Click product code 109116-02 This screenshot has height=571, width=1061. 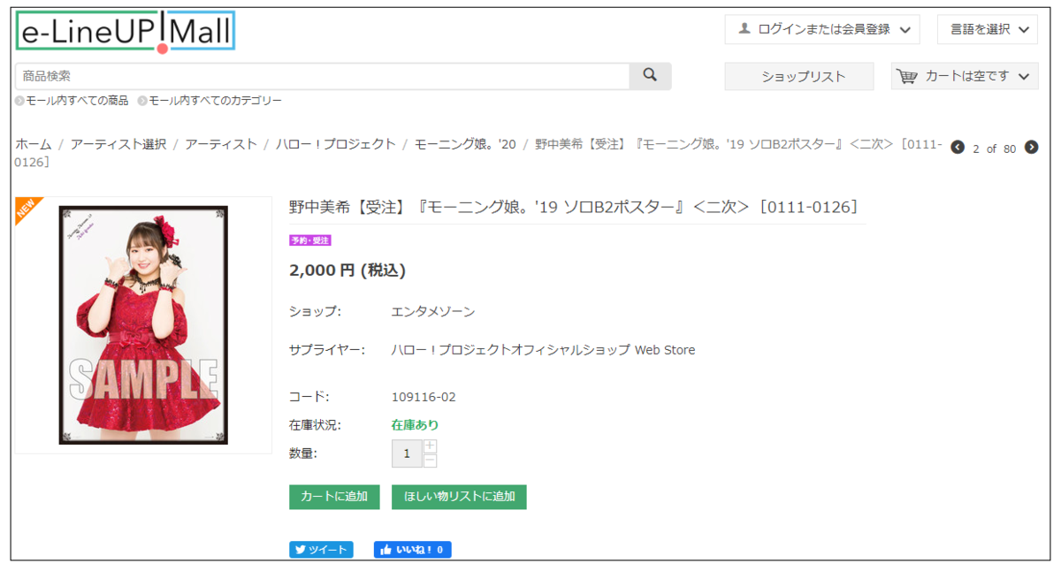[x=424, y=397]
